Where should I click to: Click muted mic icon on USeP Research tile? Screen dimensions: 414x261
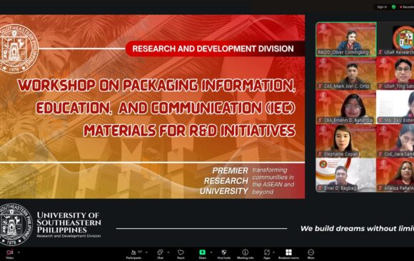click(x=380, y=52)
